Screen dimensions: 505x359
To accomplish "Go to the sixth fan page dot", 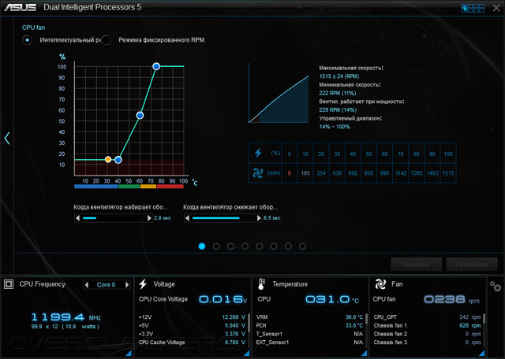I will click(274, 246).
